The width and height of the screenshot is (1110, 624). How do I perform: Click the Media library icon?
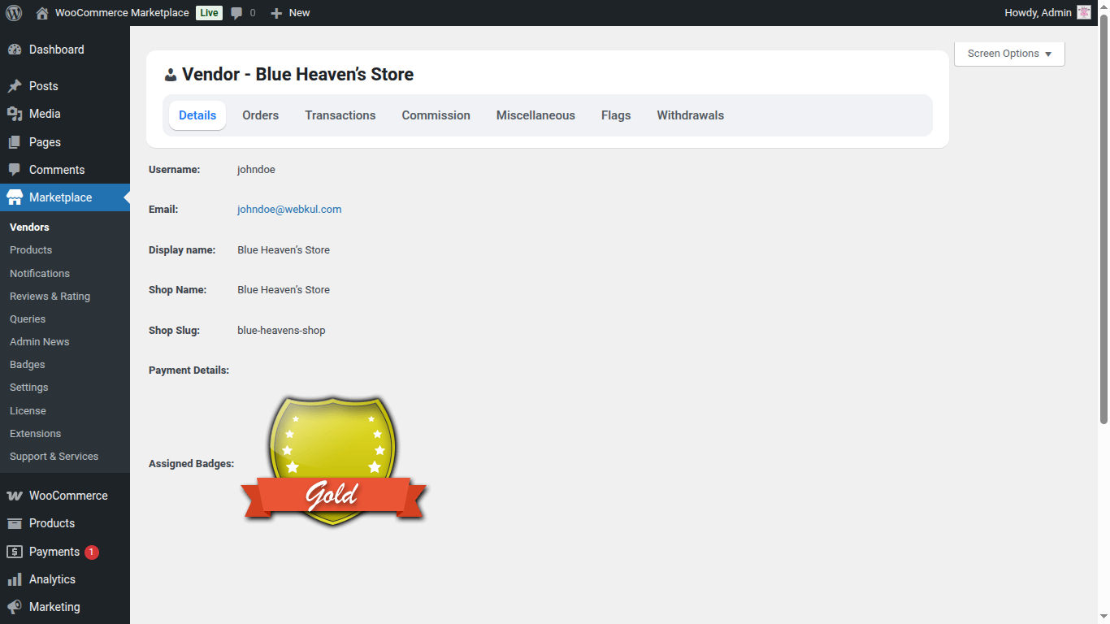pos(15,114)
